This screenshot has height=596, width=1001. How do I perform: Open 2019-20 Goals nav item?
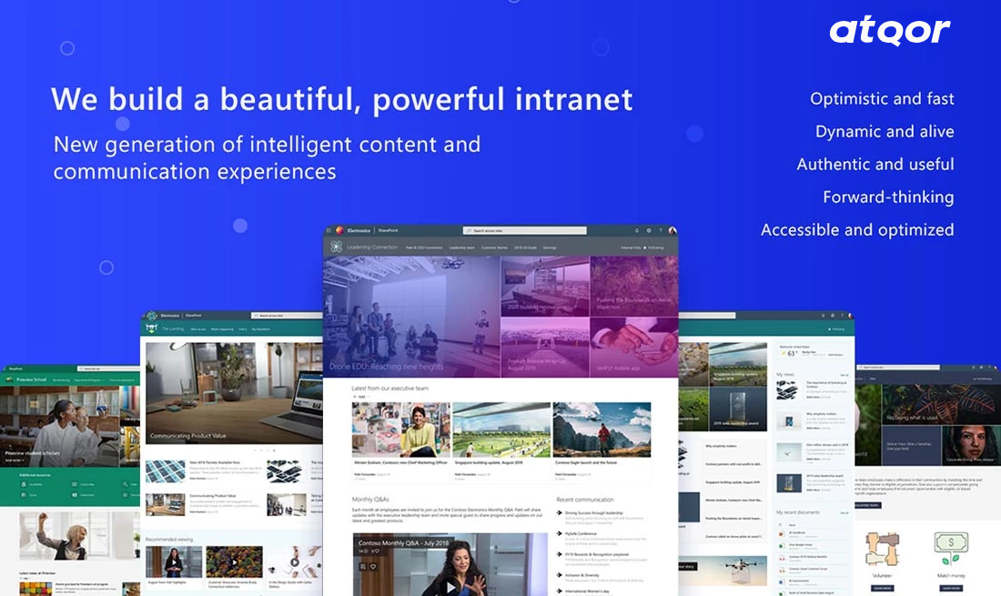(525, 247)
